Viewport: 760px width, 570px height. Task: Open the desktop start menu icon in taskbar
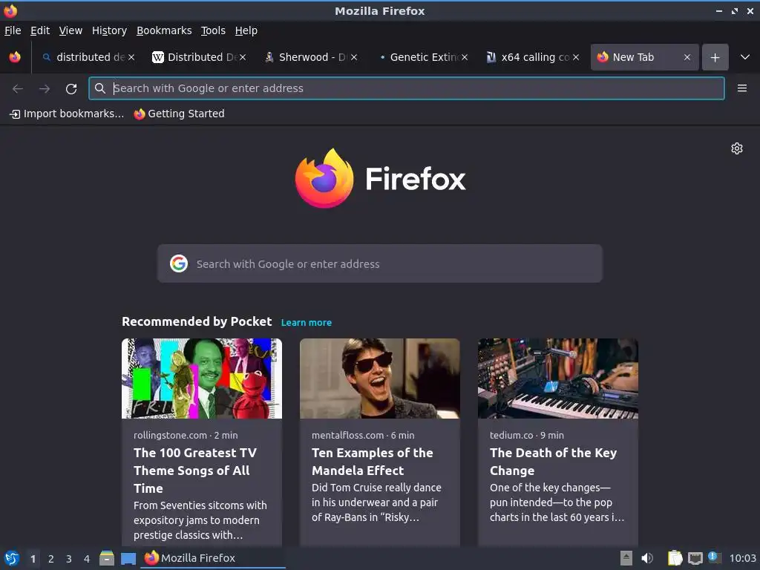12,558
